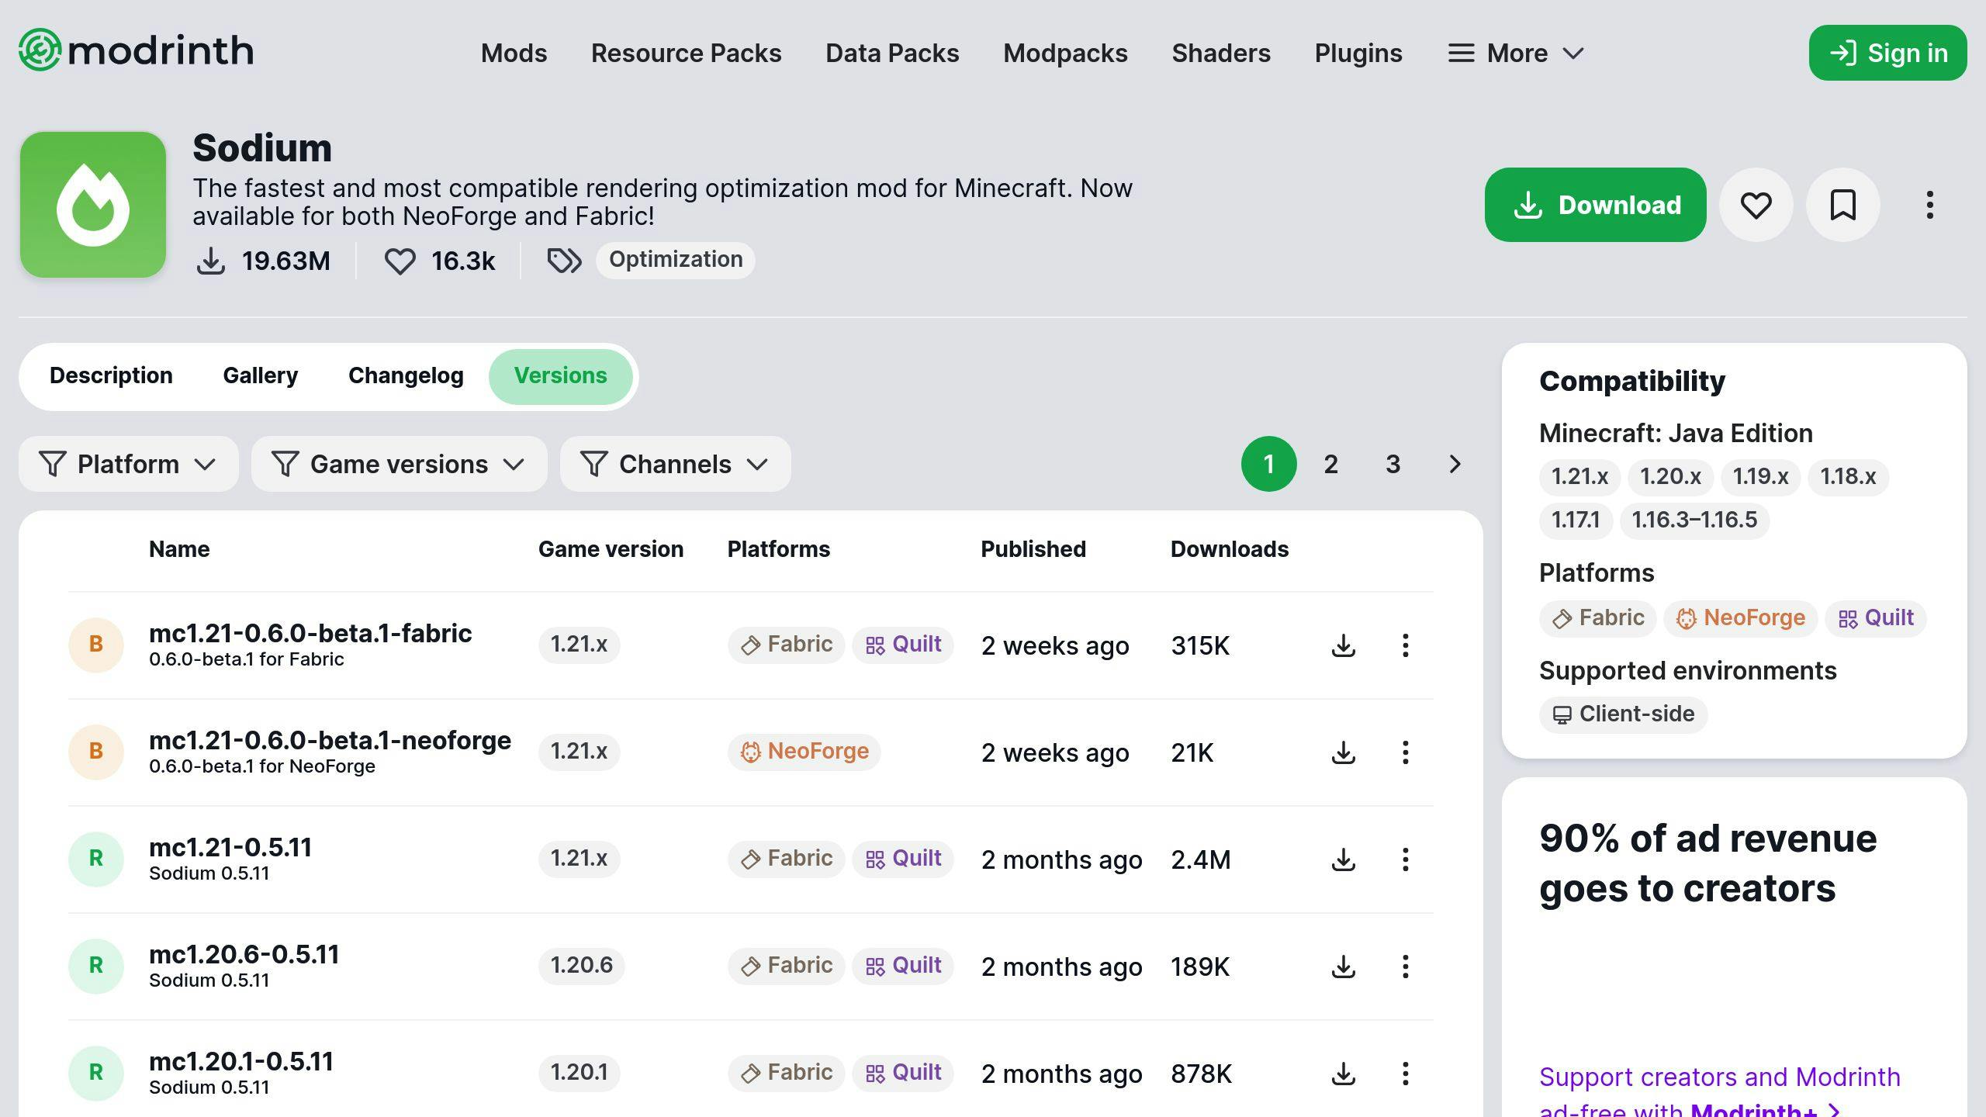Viewport: 1986px width, 1117px height.
Task: Favorite Sodium with the heart button
Action: click(x=1756, y=205)
